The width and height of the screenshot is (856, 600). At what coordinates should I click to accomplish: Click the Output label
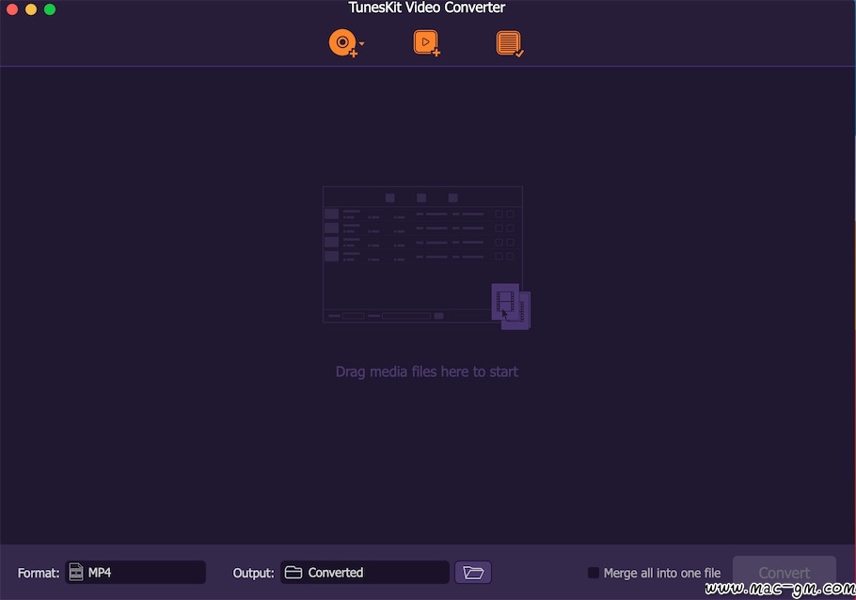(x=253, y=573)
